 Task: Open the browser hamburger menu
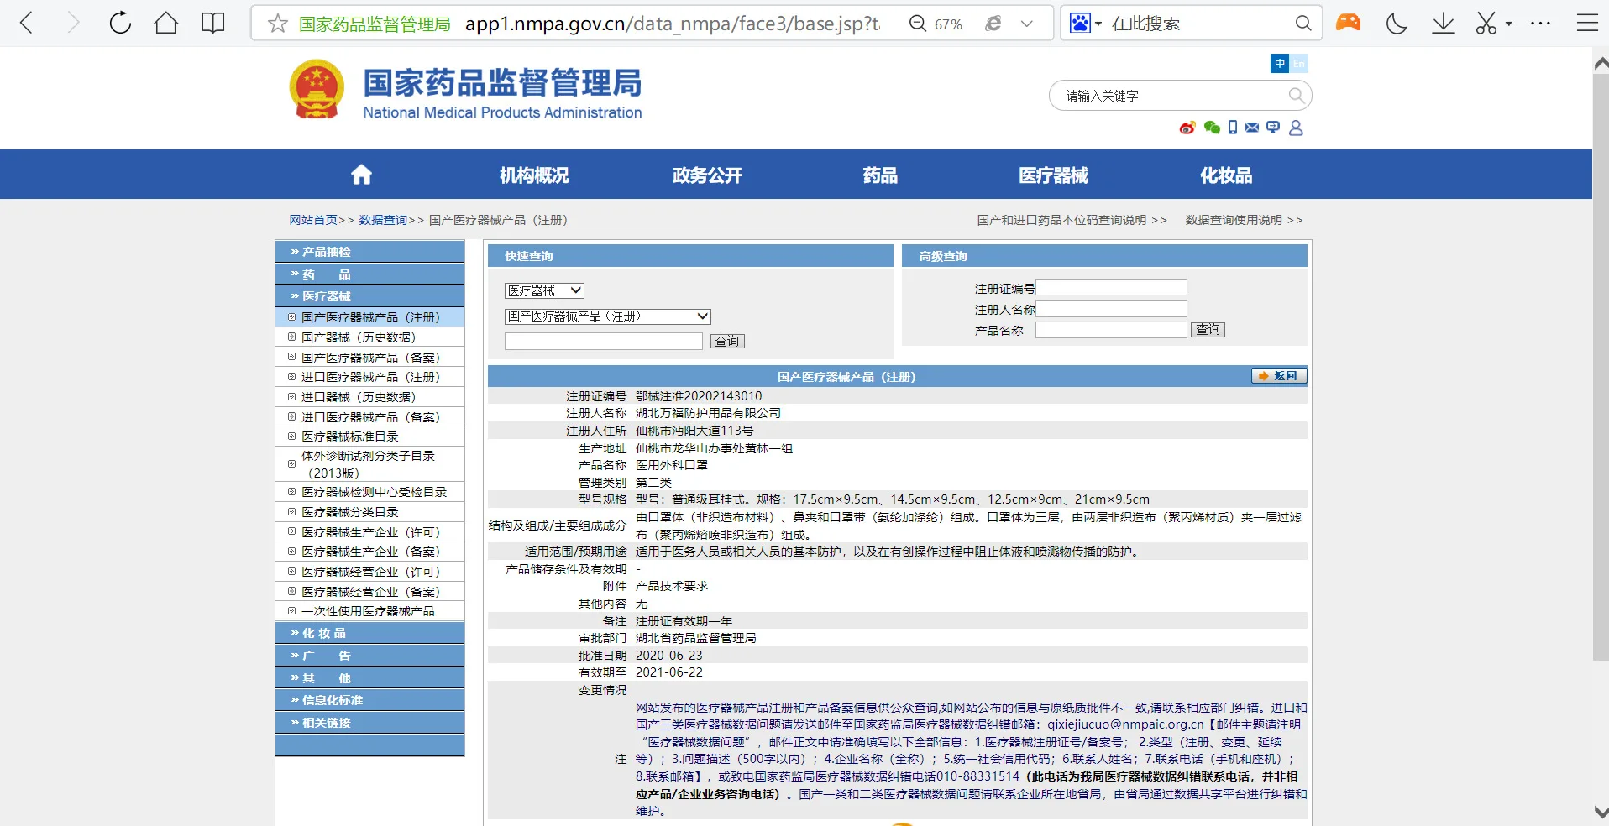(1586, 23)
